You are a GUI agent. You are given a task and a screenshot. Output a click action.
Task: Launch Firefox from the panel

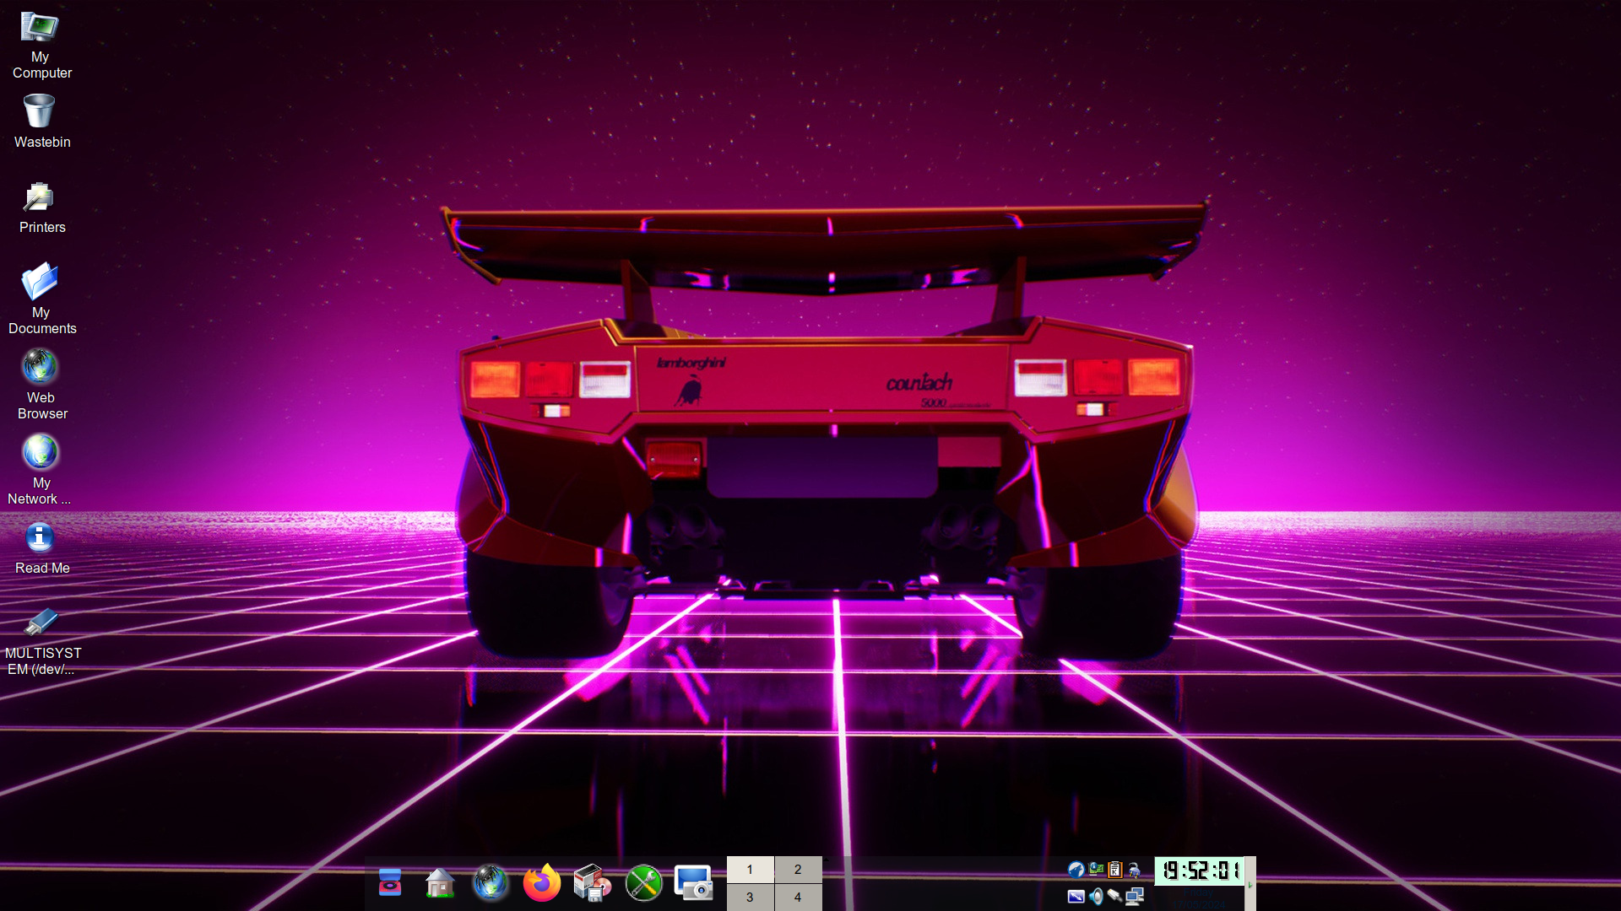542,883
